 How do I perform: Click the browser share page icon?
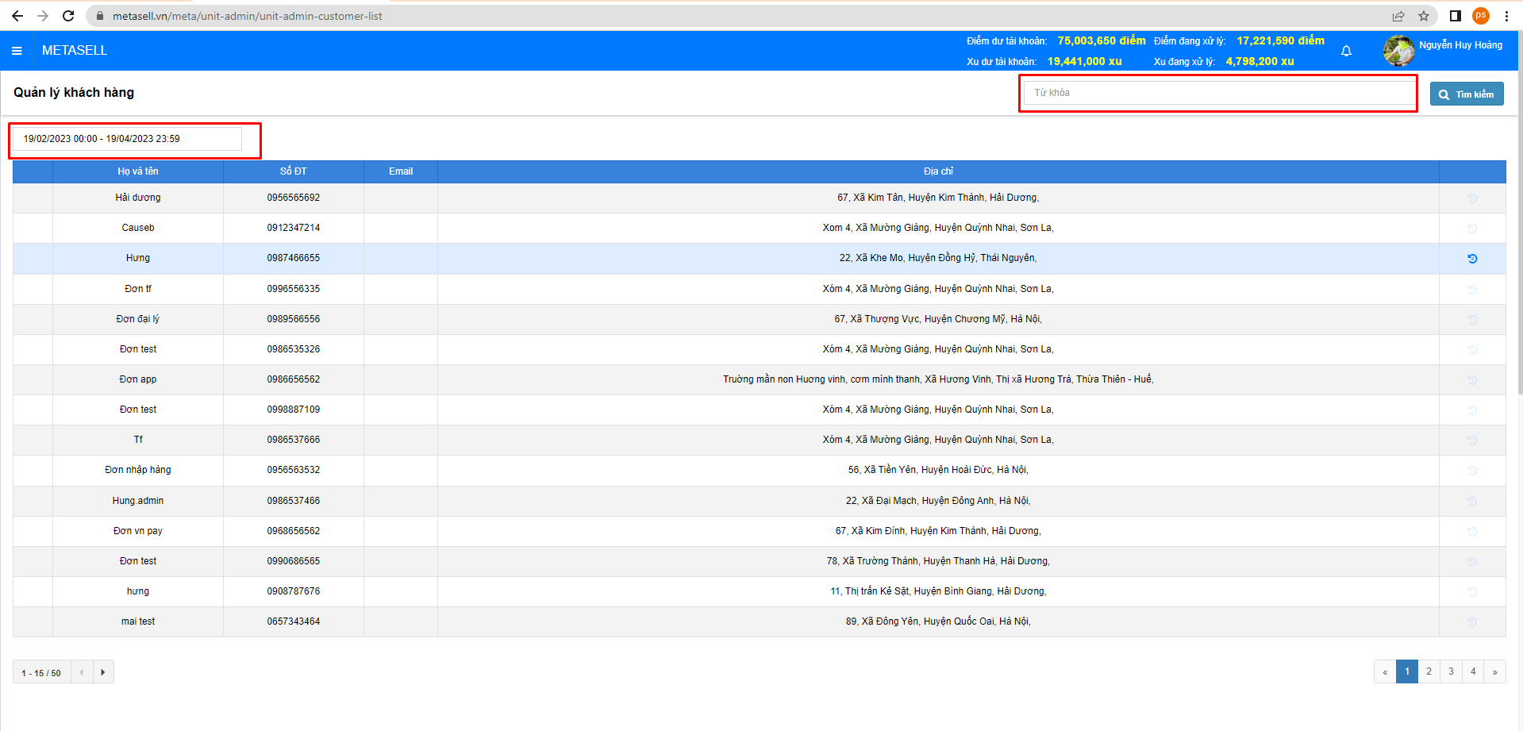coord(1398,16)
